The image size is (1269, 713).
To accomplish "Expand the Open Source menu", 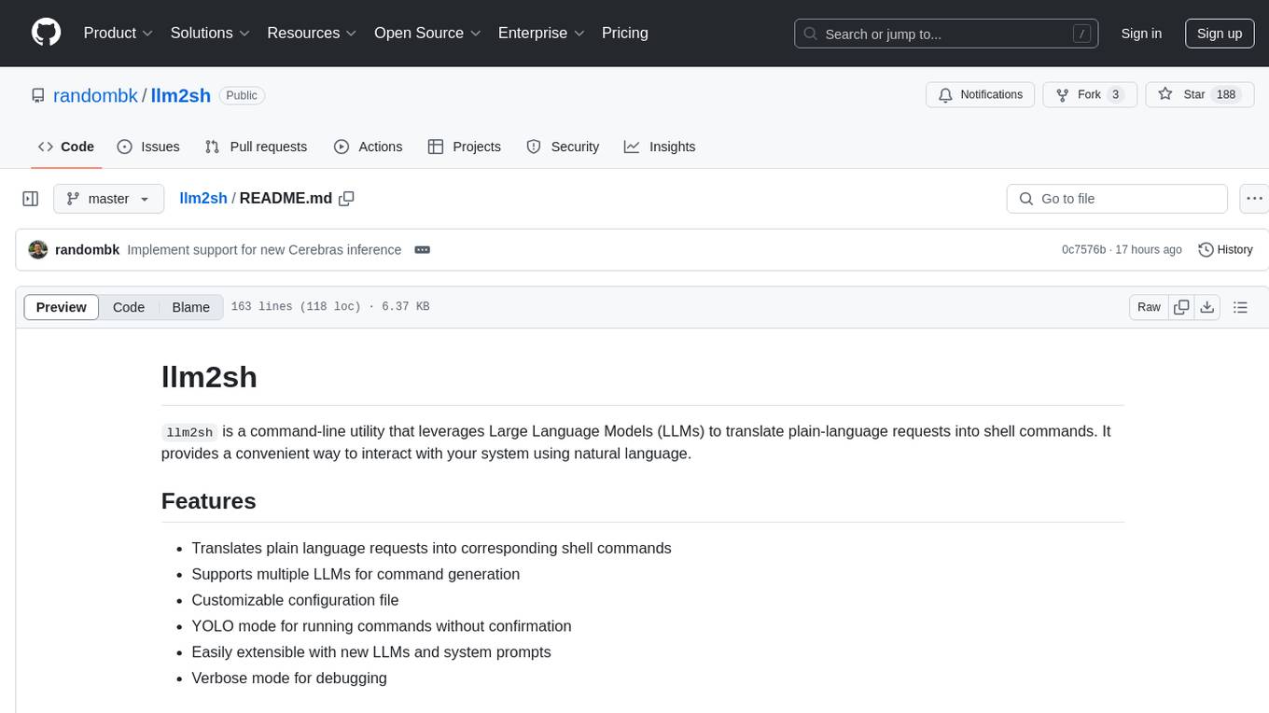I will 427,33.
